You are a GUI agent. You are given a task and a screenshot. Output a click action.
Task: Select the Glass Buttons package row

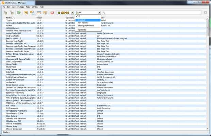click(104, 116)
